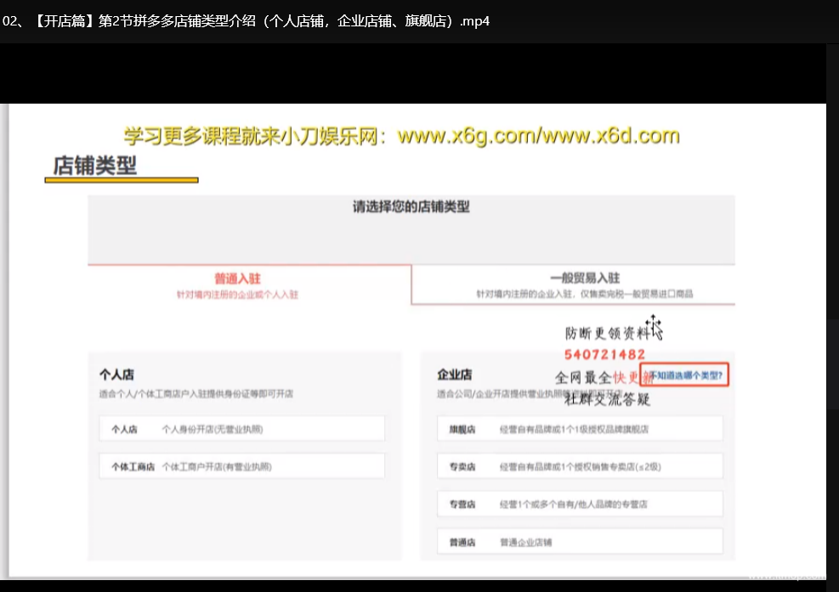Viewport: 839px width, 592px height.
Task: Choose the 个人身份开店(无营业执照) option
Action: (242, 429)
